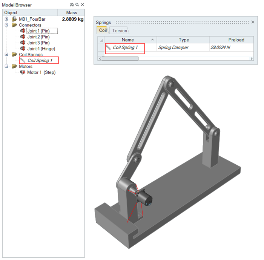The width and height of the screenshot is (264, 260).
Task: Collapse the Connectors folder
Action: 6,25
